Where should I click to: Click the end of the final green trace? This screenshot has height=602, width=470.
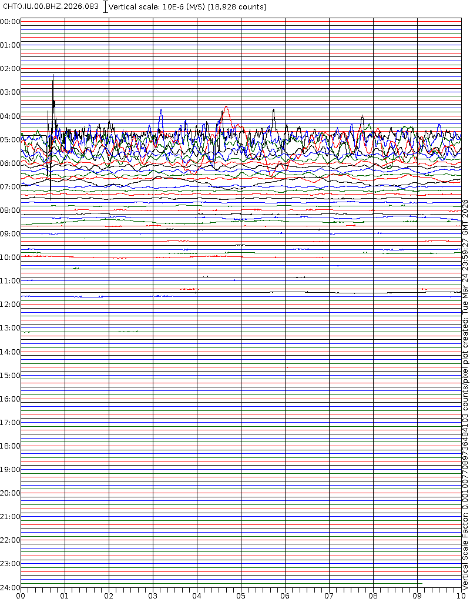421,583
